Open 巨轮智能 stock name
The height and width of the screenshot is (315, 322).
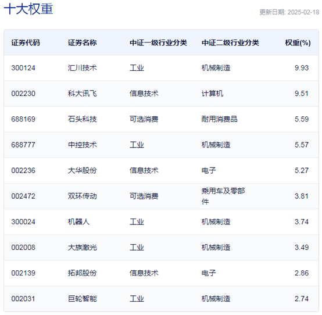82,299
